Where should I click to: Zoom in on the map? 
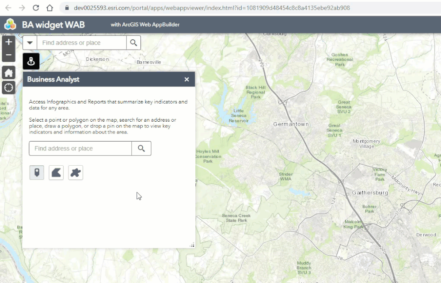pos(9,42)
